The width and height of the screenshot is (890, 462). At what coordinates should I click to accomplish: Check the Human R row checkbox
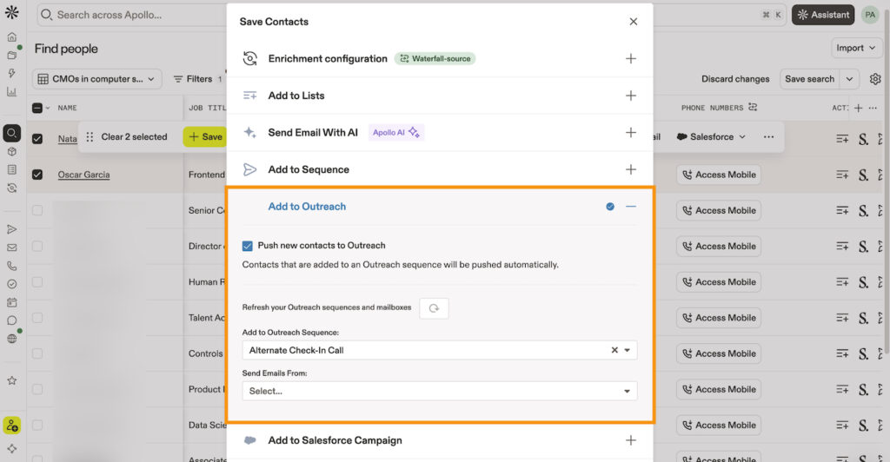[37, 281]
